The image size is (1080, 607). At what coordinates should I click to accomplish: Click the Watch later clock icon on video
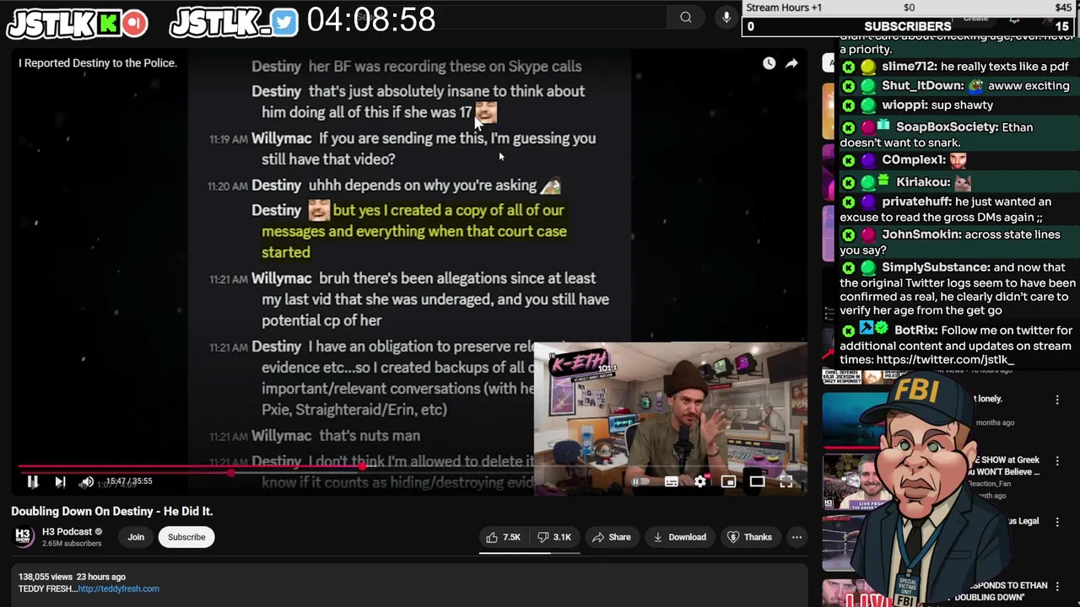[769, 63]
